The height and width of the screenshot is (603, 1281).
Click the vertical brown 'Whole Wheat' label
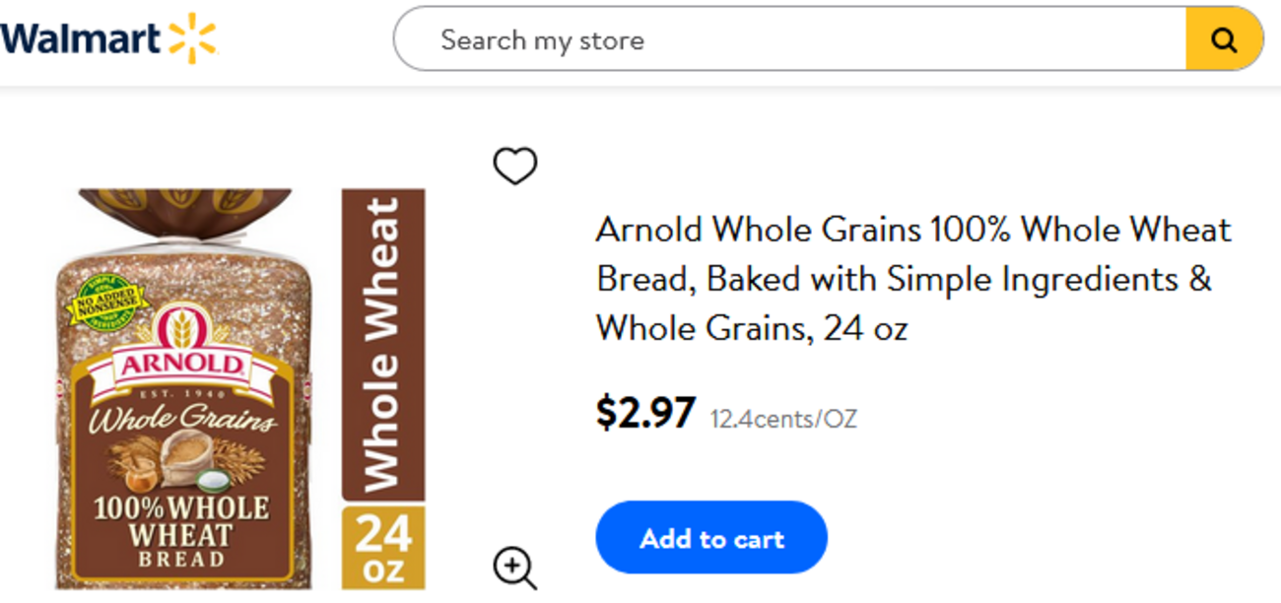coord(383,345)
